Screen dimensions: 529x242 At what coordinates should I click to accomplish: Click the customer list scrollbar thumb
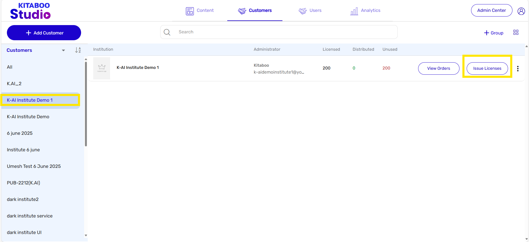point(86,104)
